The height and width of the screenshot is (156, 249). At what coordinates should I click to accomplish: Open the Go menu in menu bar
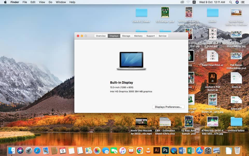click(x=50, y=2)
